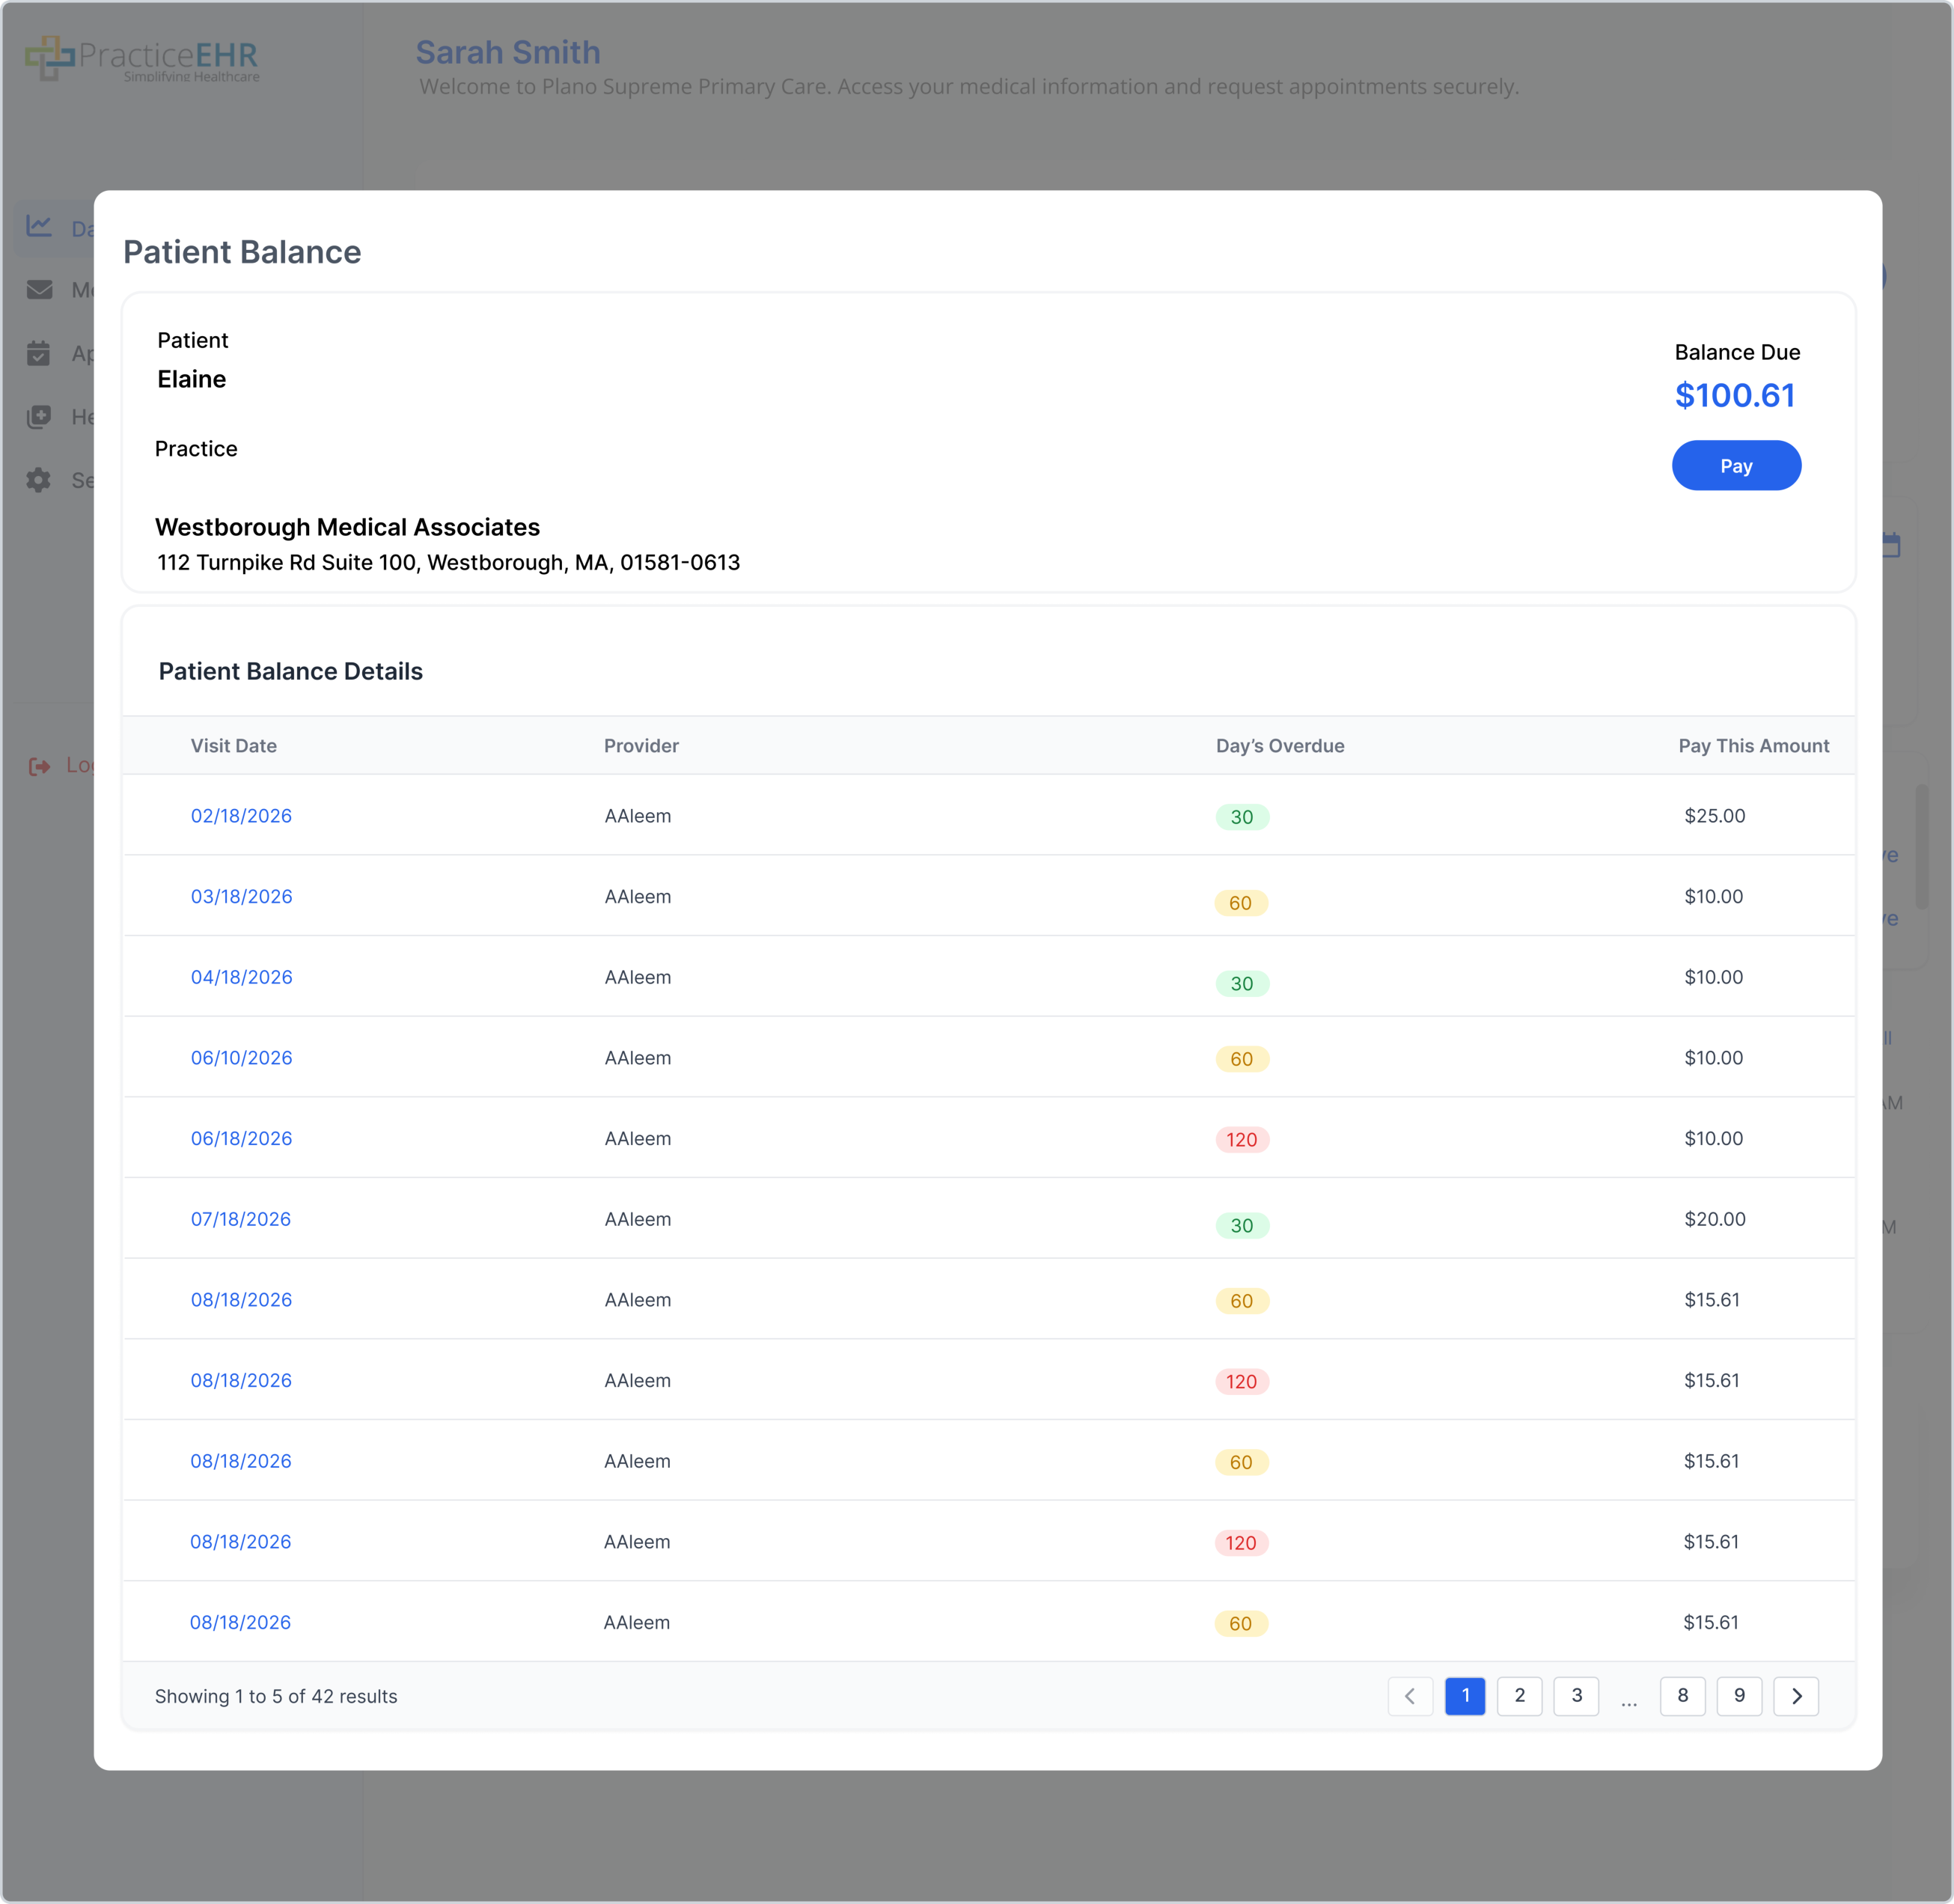Click the blue Pay button

coord(1736,466)
